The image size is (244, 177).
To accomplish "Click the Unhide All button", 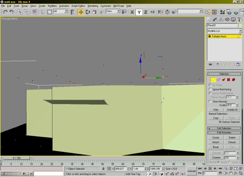I will coord(233,110).
